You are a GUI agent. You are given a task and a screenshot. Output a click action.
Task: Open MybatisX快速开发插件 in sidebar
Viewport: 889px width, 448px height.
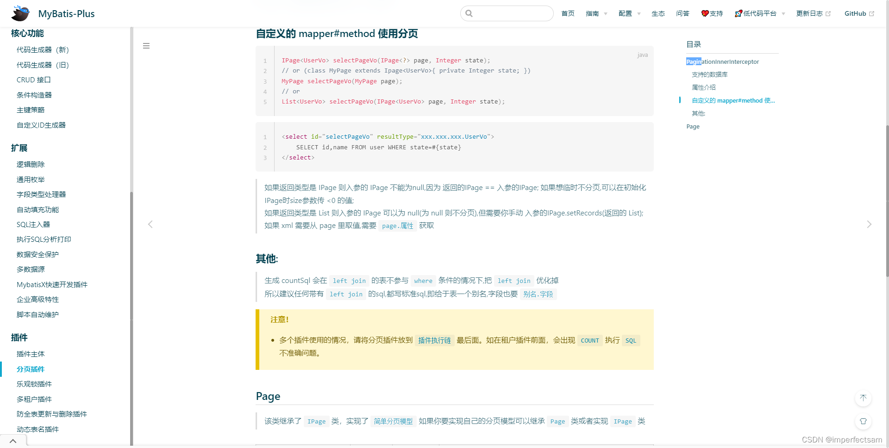click(52, 285)
